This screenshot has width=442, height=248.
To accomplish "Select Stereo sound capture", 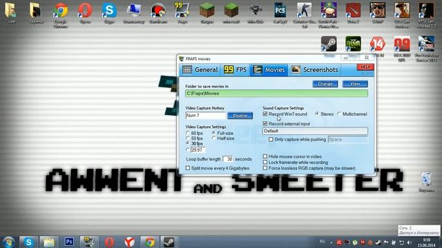I will [x=317, y=114].
